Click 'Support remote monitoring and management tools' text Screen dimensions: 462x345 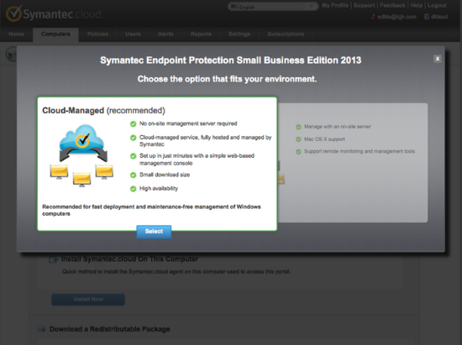pos(360,151)
